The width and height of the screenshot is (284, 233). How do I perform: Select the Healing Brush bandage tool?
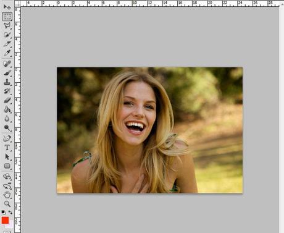click(x=7, y=64)
